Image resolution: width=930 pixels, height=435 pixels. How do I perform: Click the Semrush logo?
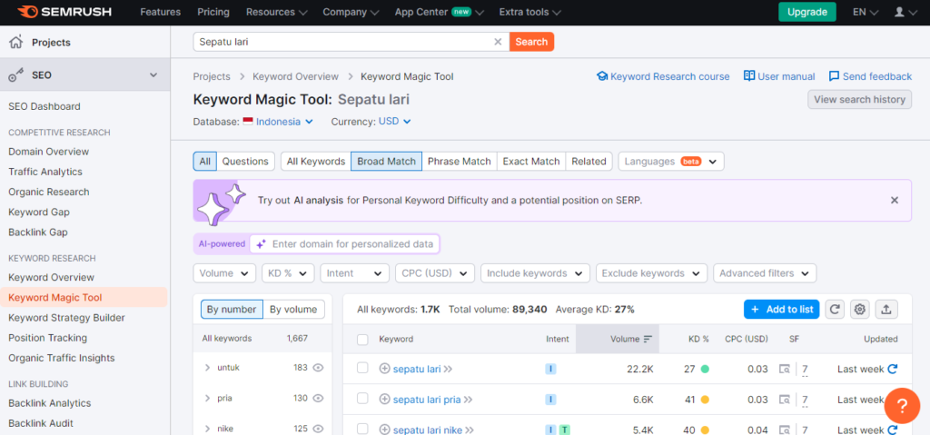coord(65,12)
